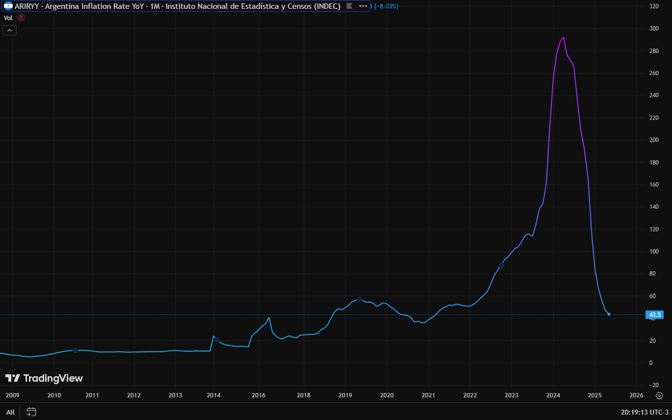Click the 2013 time axis label

175,395
